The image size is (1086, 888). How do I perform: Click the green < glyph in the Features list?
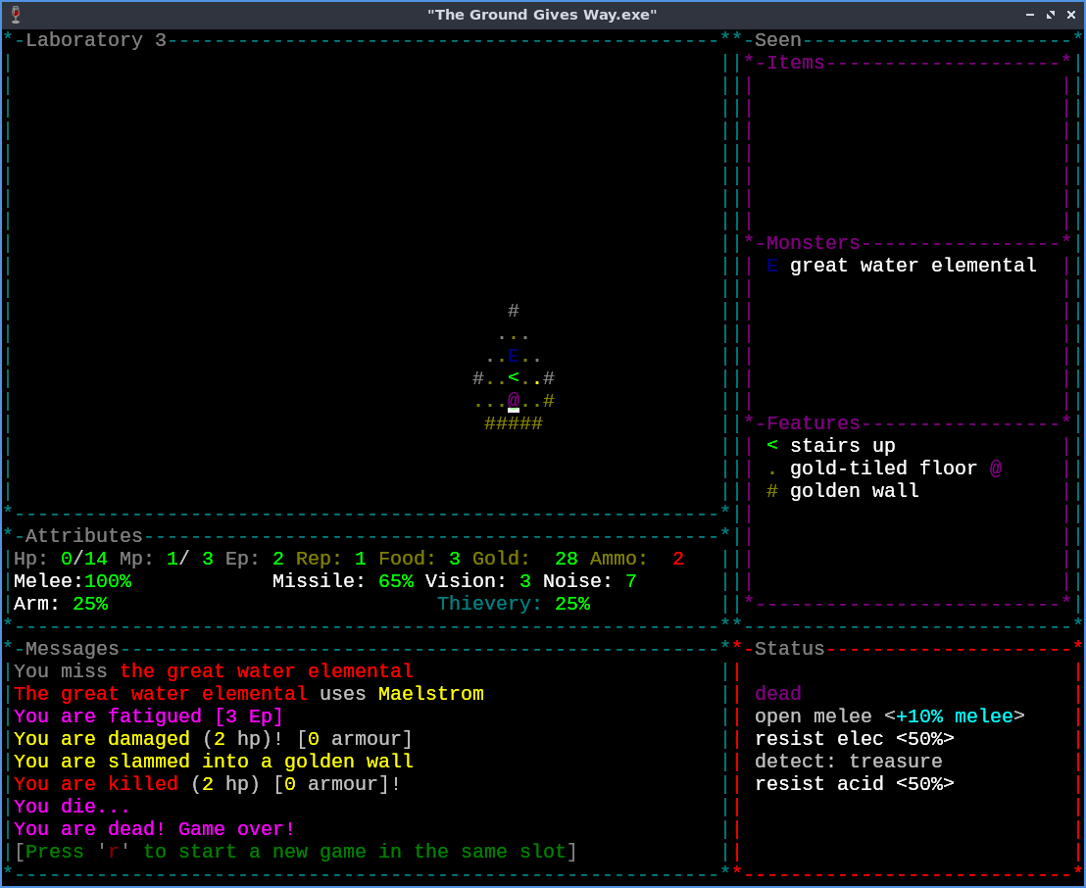pyautogui.click(x=772, y=445)
